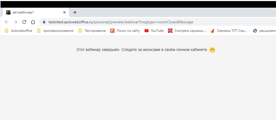Image resolution: width=276 pixels, height=120 pixels.
Task: Open the Home page button
Action: coord(33,22)
